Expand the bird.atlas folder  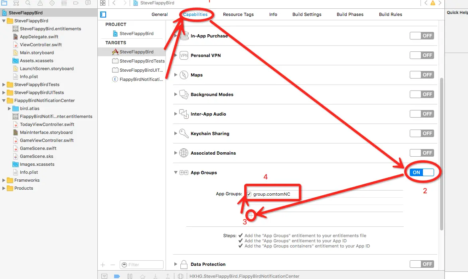coord(9,108)
